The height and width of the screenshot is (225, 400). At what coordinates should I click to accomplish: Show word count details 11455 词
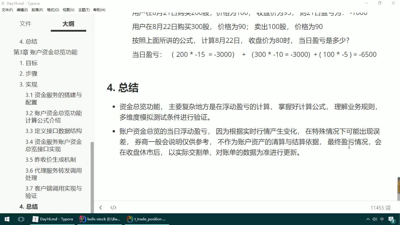pos(380,208)
